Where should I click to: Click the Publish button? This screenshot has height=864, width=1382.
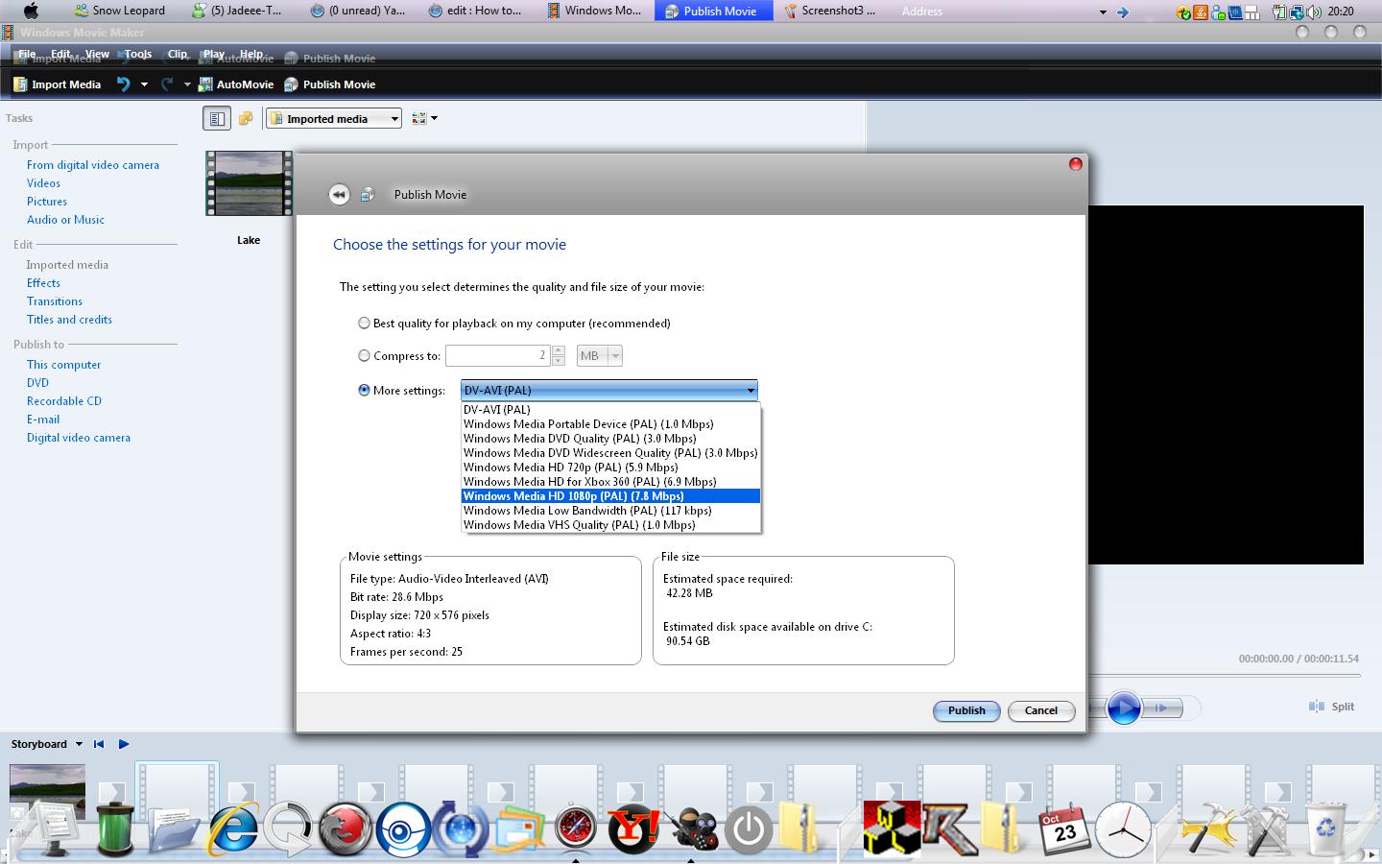tap(966, 710)
